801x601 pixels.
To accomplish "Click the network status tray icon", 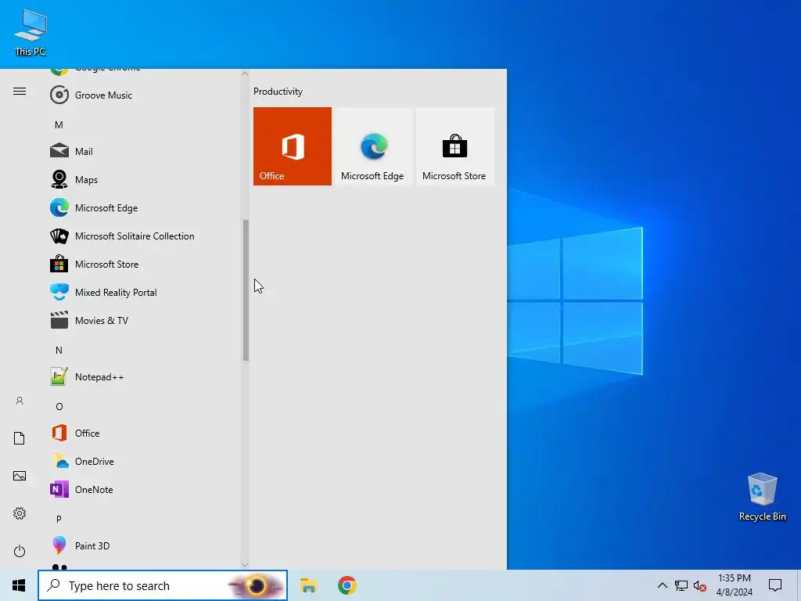I will pos(681,585).
